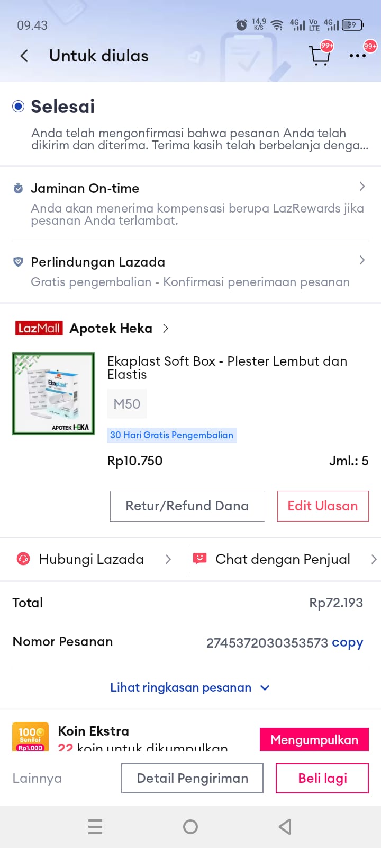Click the Edit Ulasan button

(x=323, y=506)
